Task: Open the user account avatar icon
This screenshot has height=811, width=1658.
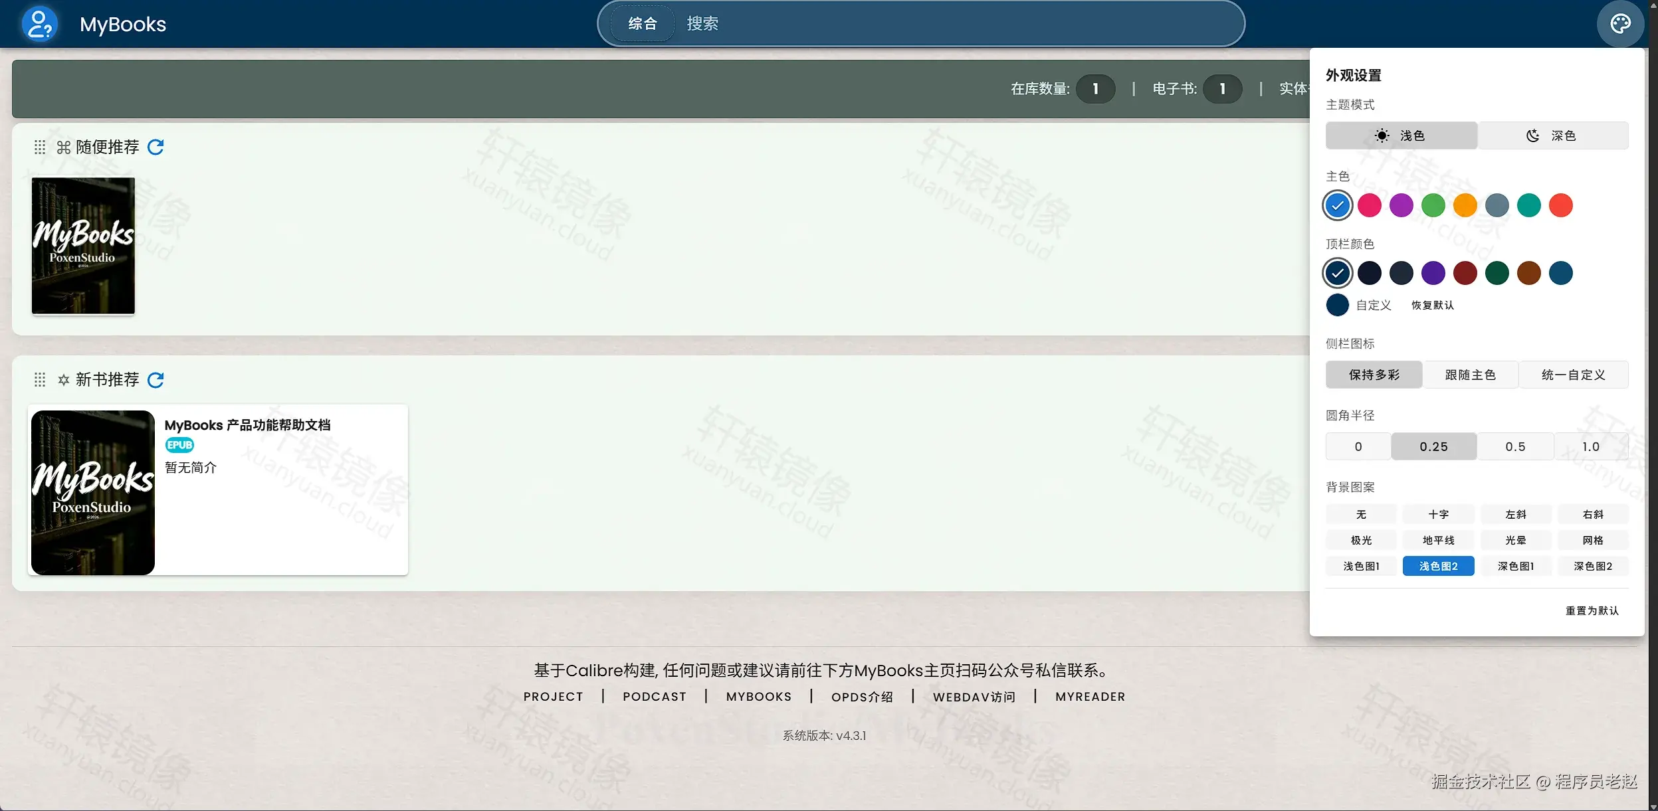Action: [x=39, y=24]
